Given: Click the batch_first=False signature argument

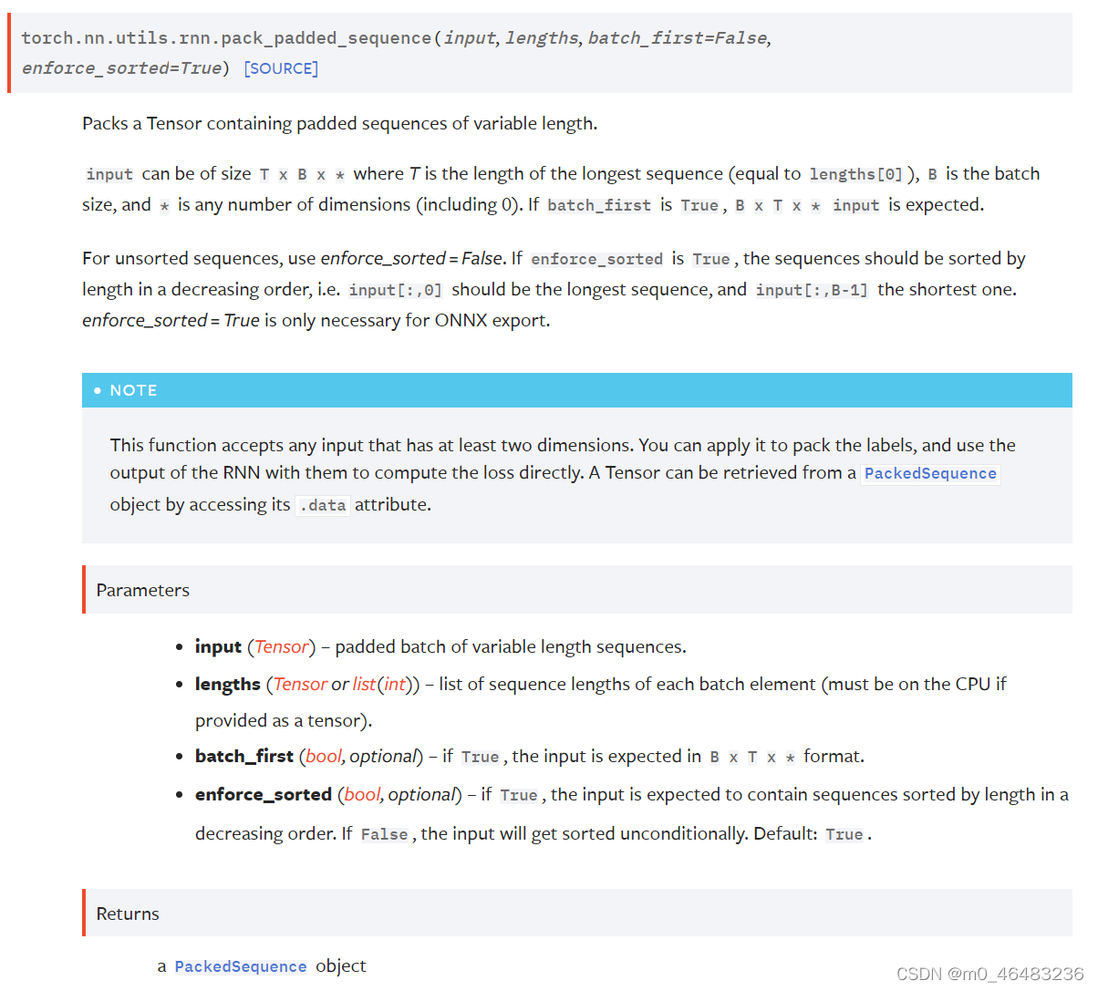Looking at the screenshot, I should (678, 38).
